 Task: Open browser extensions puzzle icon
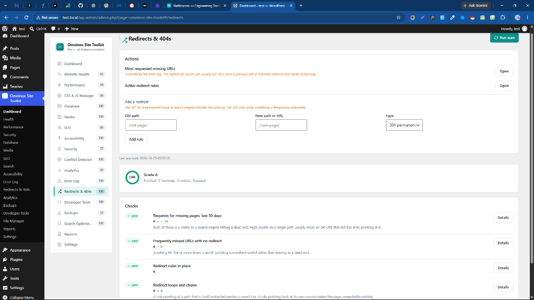[x=503, y=17]
